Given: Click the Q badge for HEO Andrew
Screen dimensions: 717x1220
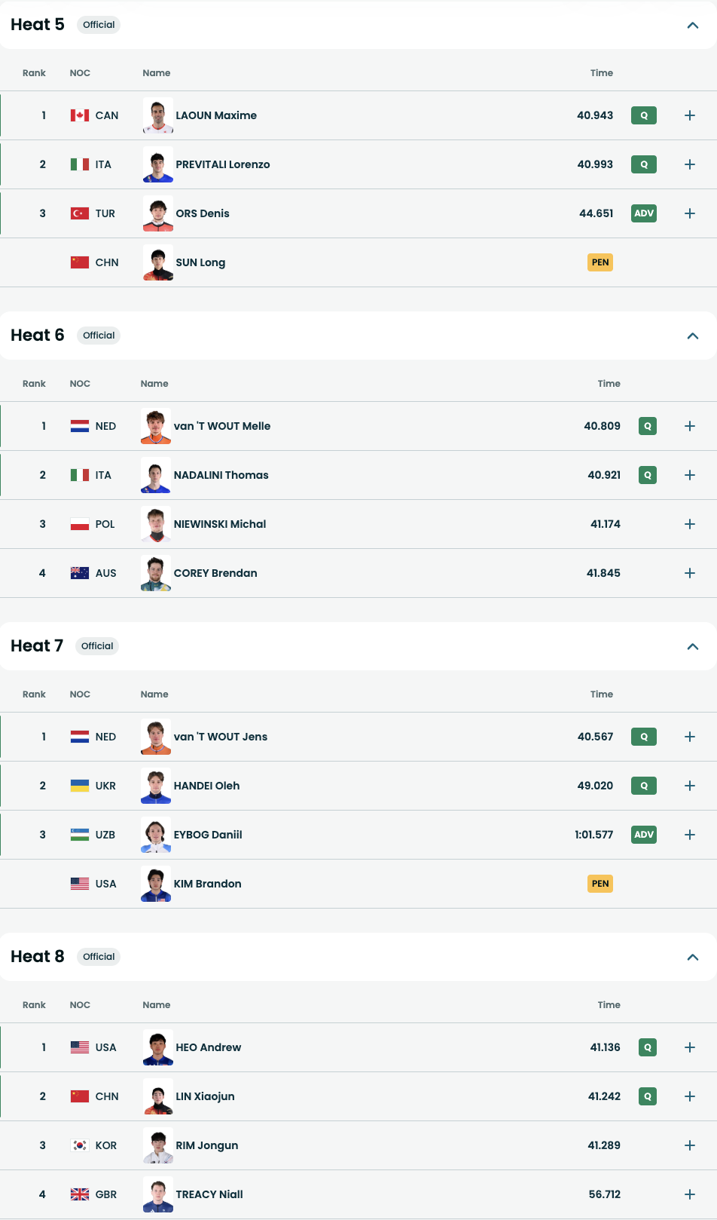Looking at the screenshot, I should point(647,1047).
